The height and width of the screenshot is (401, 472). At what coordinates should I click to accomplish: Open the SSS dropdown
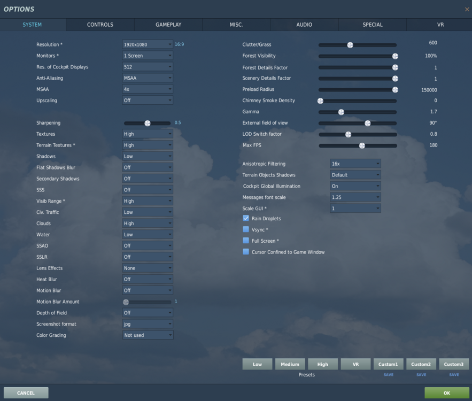point(148,190)
